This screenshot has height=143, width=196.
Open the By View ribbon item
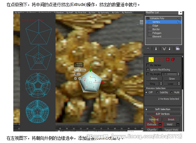click(92, 13)
